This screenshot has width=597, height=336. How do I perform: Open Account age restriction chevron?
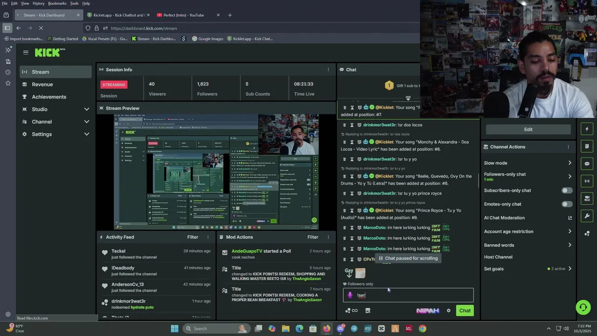coord(569,231)
